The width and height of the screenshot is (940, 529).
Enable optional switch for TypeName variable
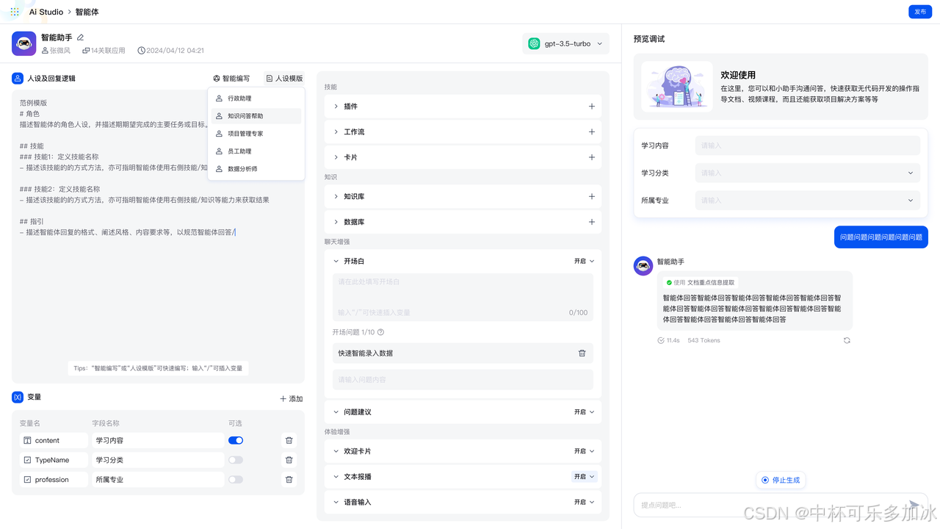coord(236,460)
